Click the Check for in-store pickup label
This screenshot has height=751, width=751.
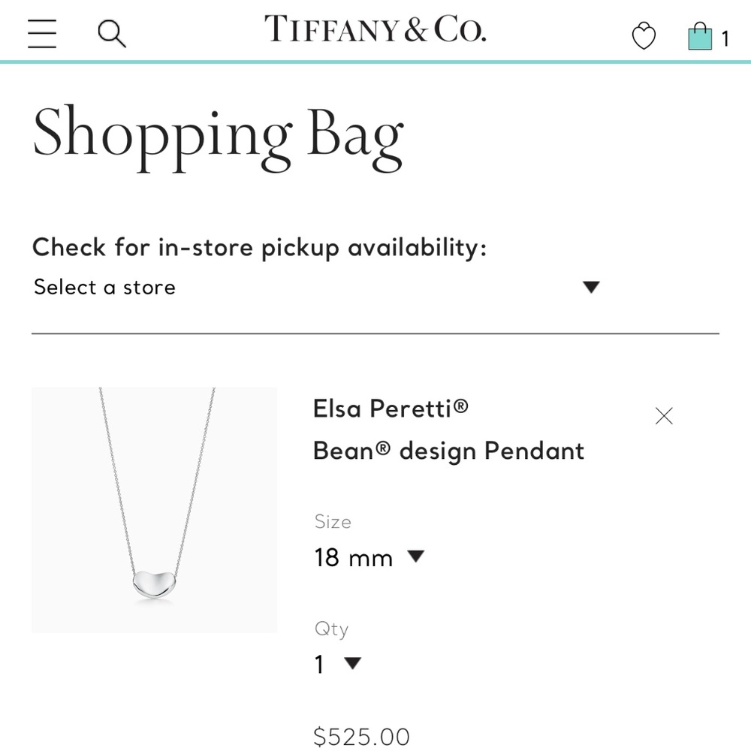(x=259, y=247)
